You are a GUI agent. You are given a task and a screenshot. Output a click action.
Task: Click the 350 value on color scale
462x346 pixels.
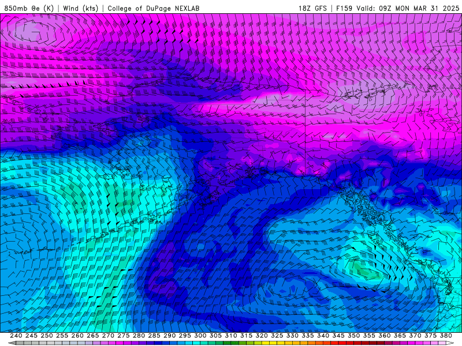point(354,336)
